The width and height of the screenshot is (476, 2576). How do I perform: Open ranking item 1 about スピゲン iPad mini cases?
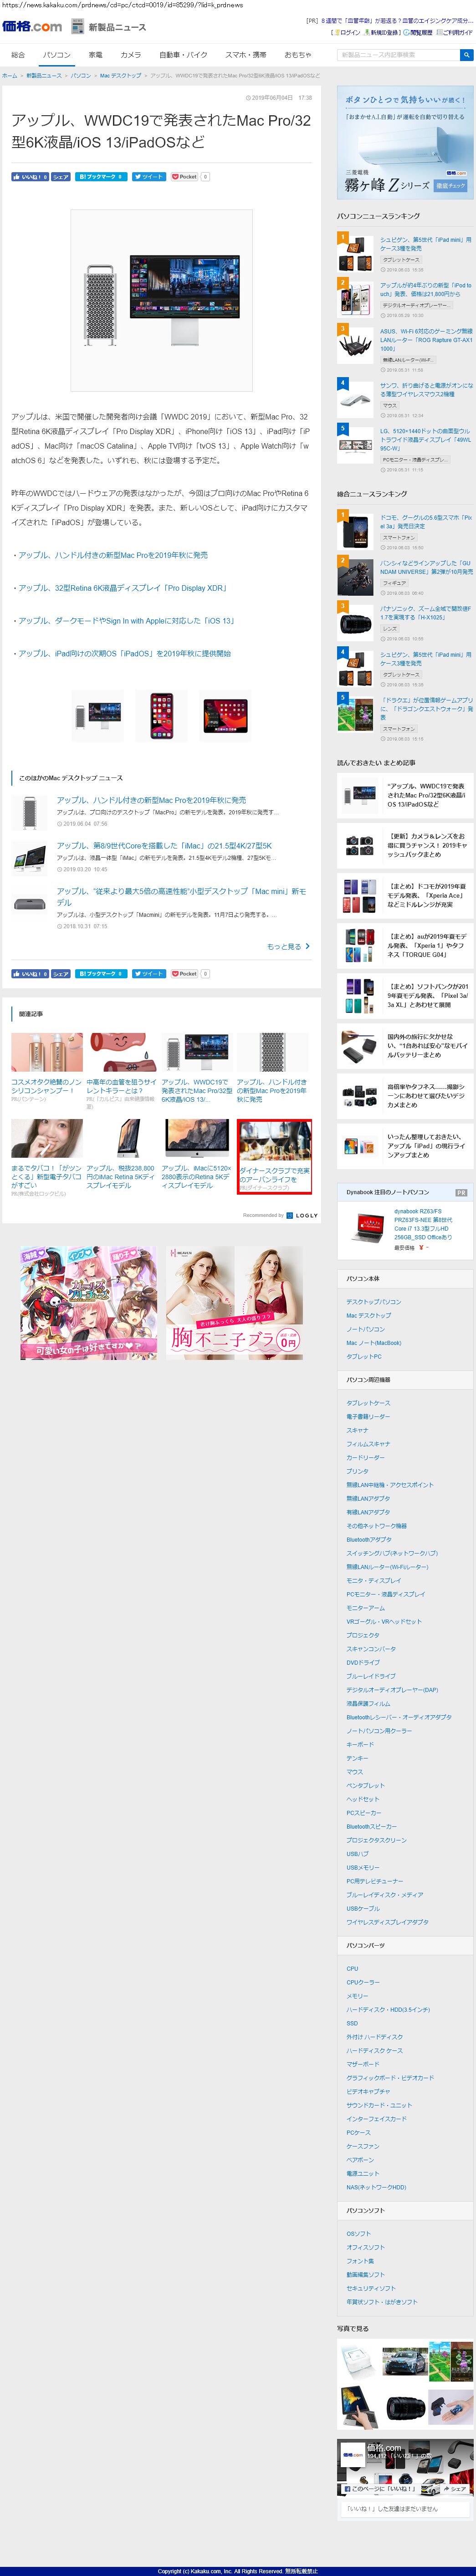(426, 244)
